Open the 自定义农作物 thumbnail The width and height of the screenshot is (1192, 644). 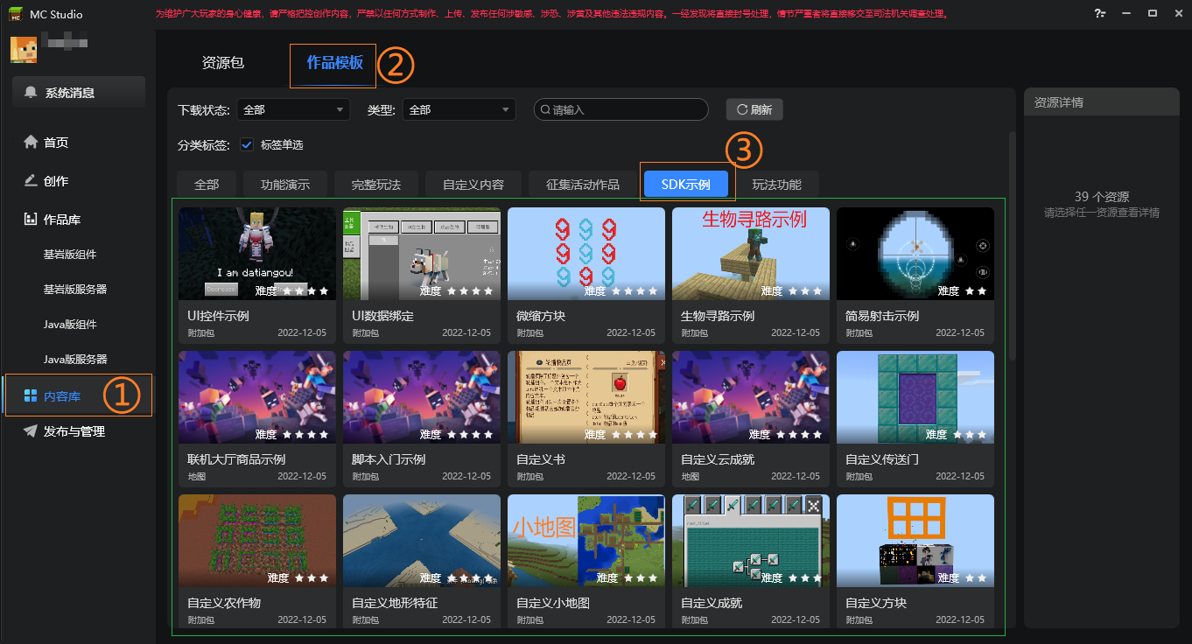tap(257, 541)
